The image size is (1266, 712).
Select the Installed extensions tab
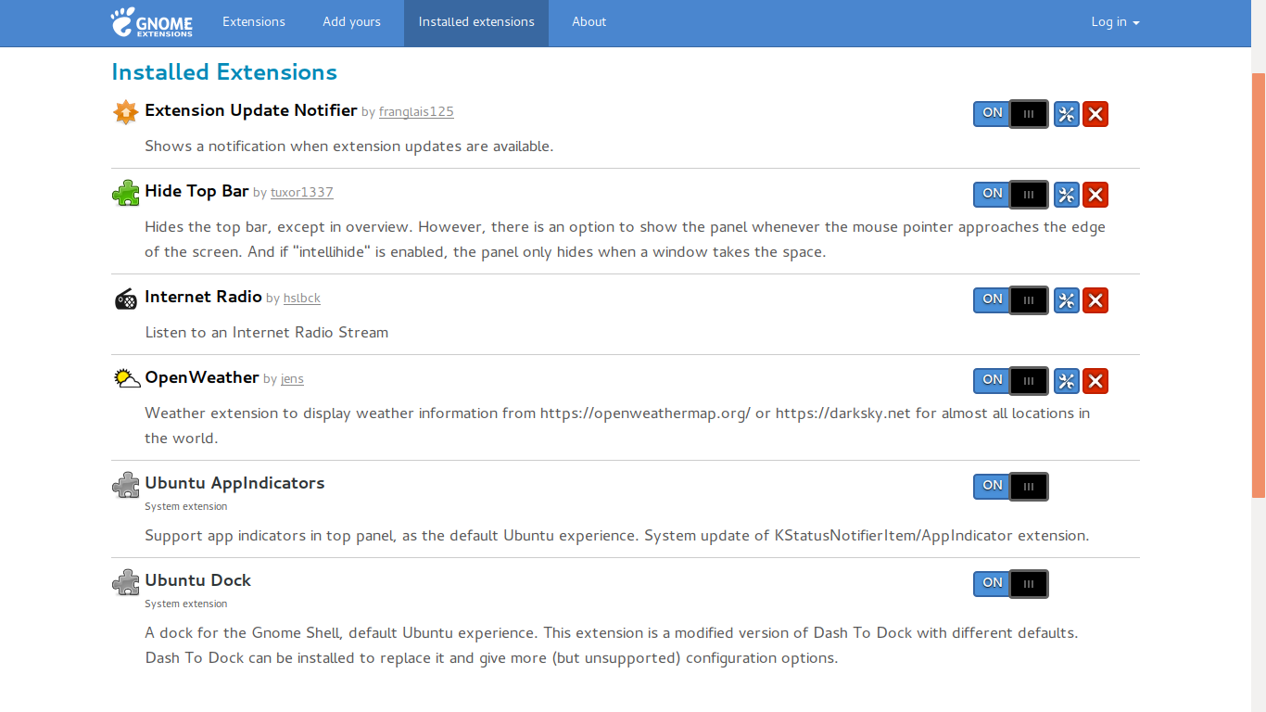click(476, 22)
